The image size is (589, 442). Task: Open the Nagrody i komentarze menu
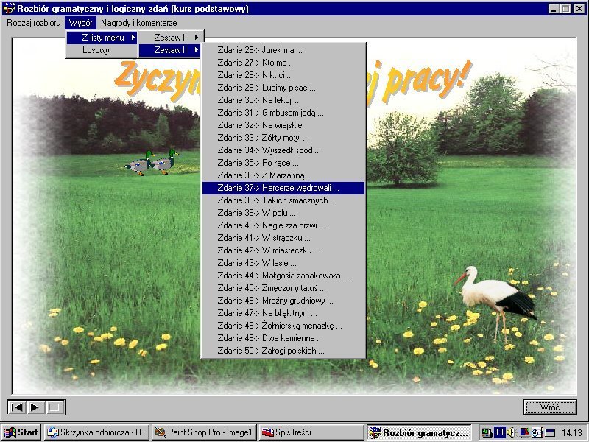pos(138,23)
